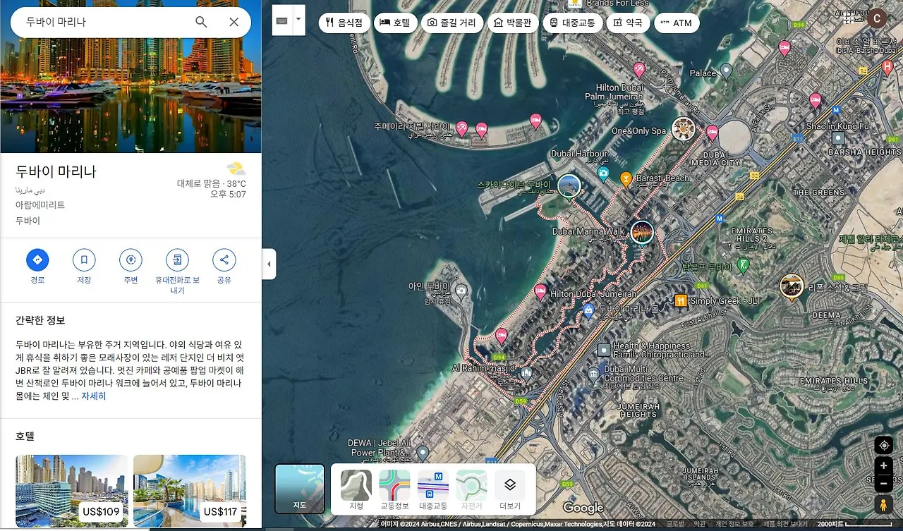Send to phone via 휴대전화로 보내기
The image size is (903, 531).
177,260
